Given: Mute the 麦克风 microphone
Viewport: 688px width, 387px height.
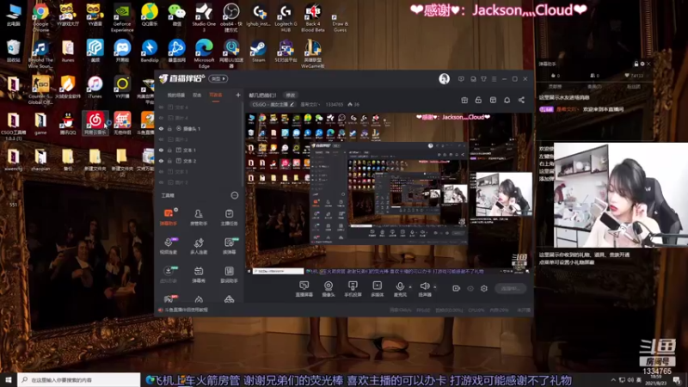Looking at the screenshot, I should coord(400,289).
